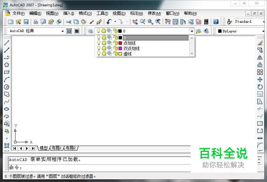This screenshot has height=182, width=267.
Task: Click the Save icon
Action: pos(26,22)
